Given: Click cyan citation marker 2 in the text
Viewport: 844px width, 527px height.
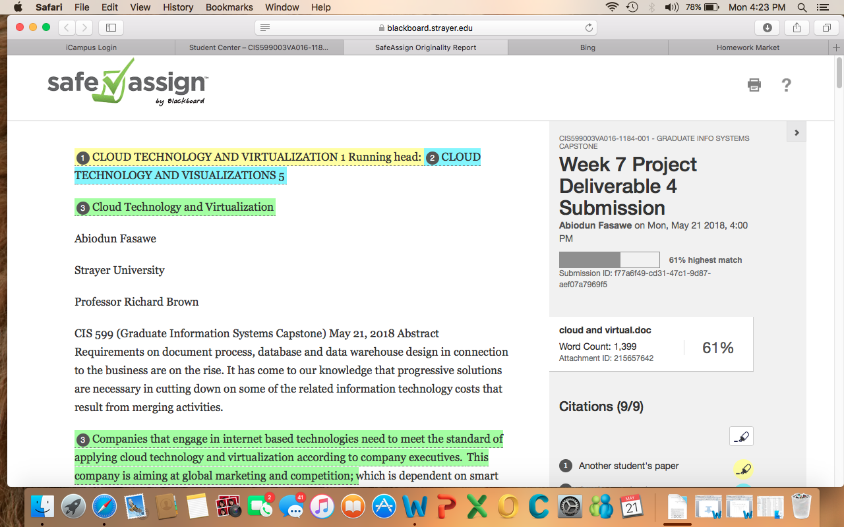Looking at the screenshot, I should click(x=433, y=158).
